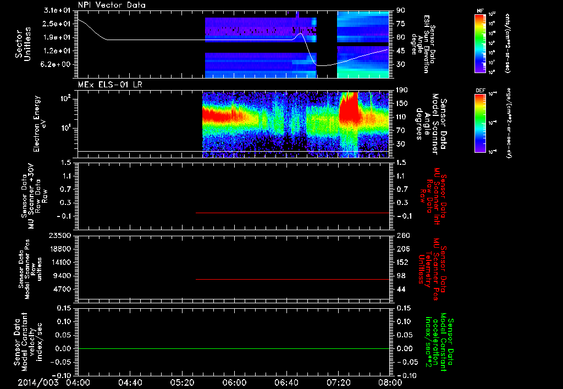Click the 60 degree sun elevation tick
The image size is (563, 389).
(400, 37)
